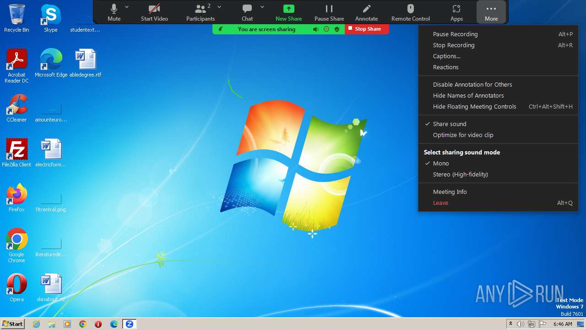
Task: Expand audio options arrow next to Mute
Action: [x=127, y=7]
